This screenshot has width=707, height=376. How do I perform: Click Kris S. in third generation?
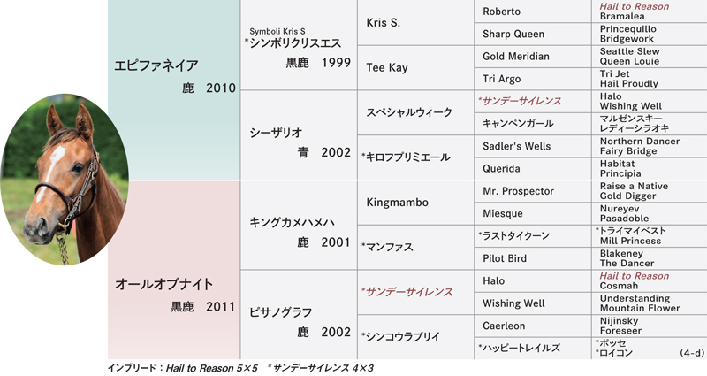[x=415, y=22]
